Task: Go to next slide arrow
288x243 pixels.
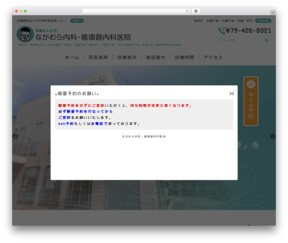Action: tap(273, 136)
